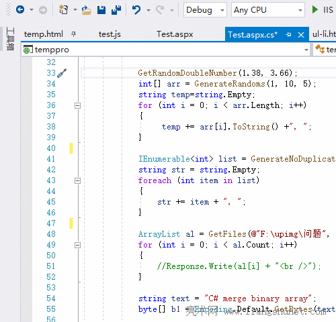Switch to the temp.html tab
The width and height of the screenshot is (336, 322).
tap(44, 34)
